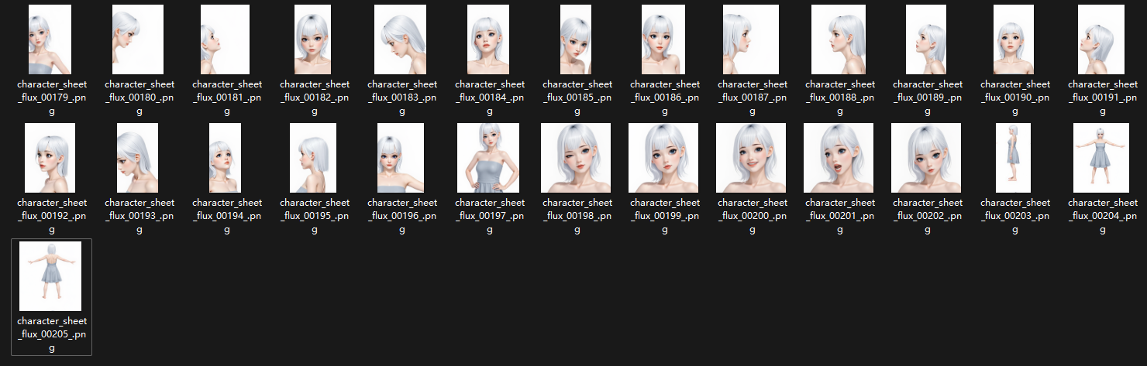The image size is (1147, 366).
Task: Select thumbnail image of character_sheet_flux_00194_.png
Action: click(226, 158)
